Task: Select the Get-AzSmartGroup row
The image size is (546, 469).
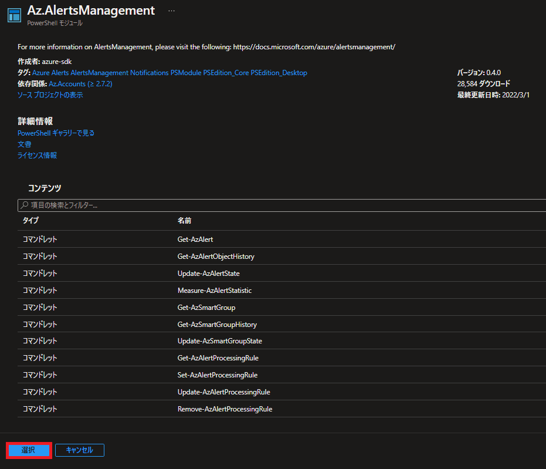Action: click(x=282, y=308)
